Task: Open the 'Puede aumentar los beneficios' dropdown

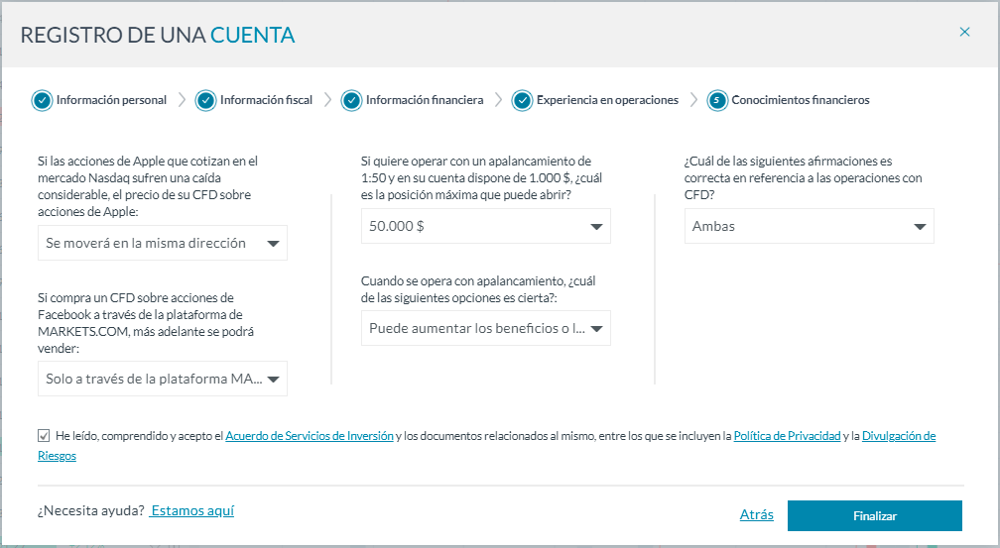Action: point(486,328)
